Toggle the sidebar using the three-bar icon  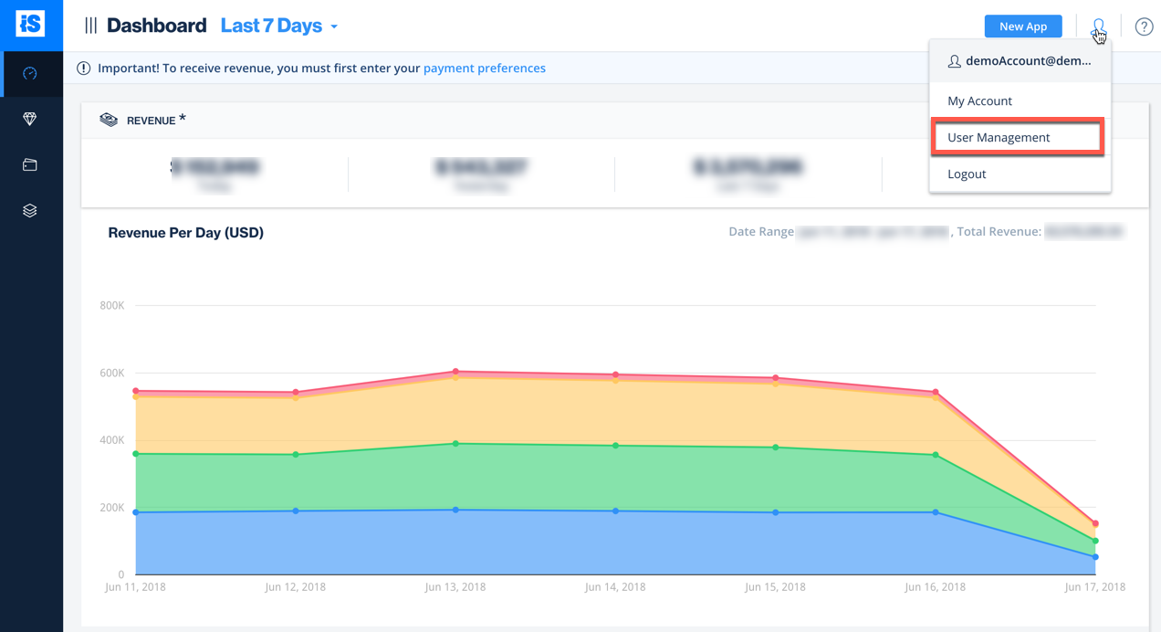click(90, 26)
